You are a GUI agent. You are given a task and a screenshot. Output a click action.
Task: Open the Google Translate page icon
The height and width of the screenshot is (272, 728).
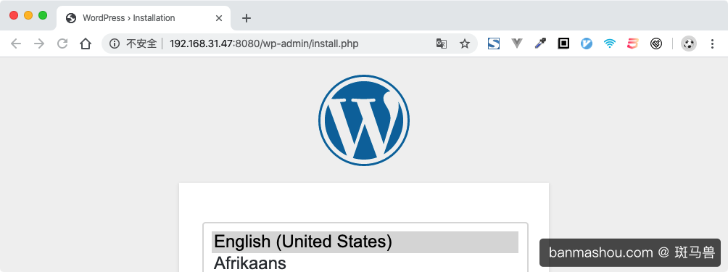[441, 44]
